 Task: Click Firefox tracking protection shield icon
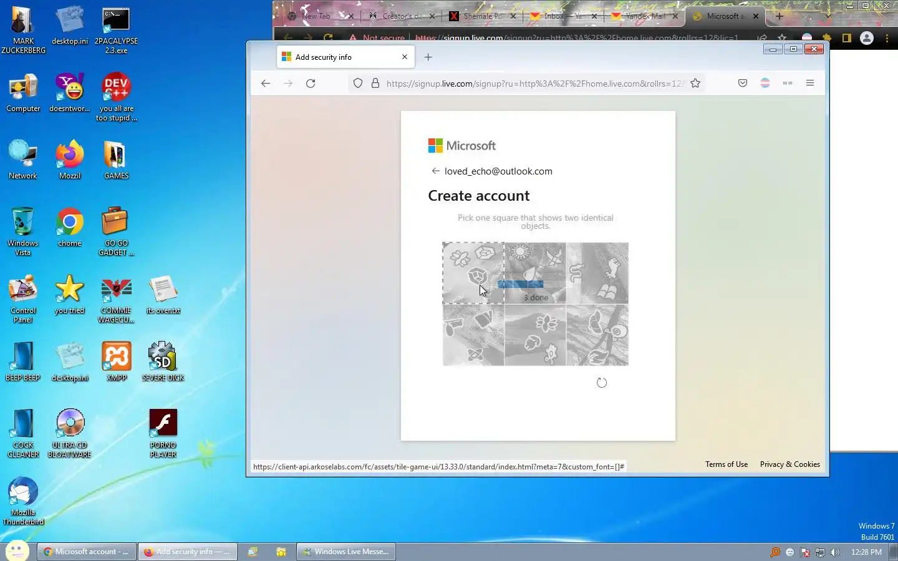(358, 83)
